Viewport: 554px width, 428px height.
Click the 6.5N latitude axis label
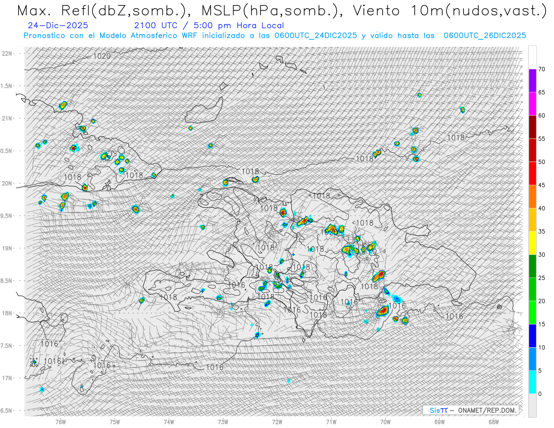point(6,411)
